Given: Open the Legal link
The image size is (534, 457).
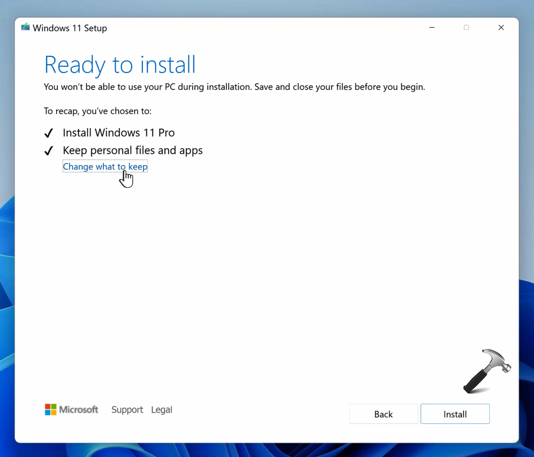Looking at the screenshot, I should click(161, 410).
